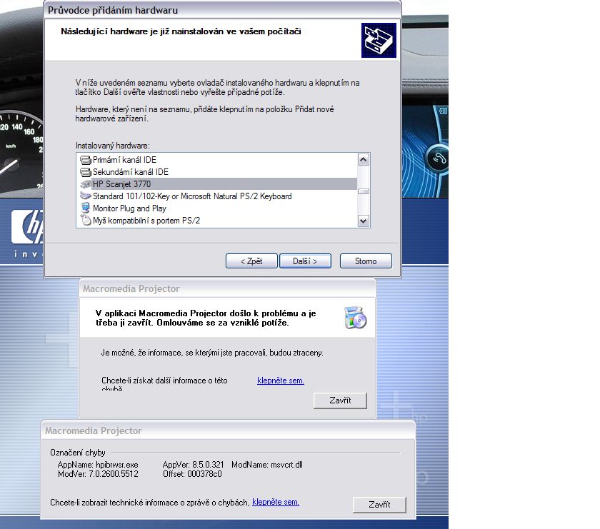The image size is (600, 529).
Task: Click the scroll down arrow of the hardware list
Action: pos(364,221)
